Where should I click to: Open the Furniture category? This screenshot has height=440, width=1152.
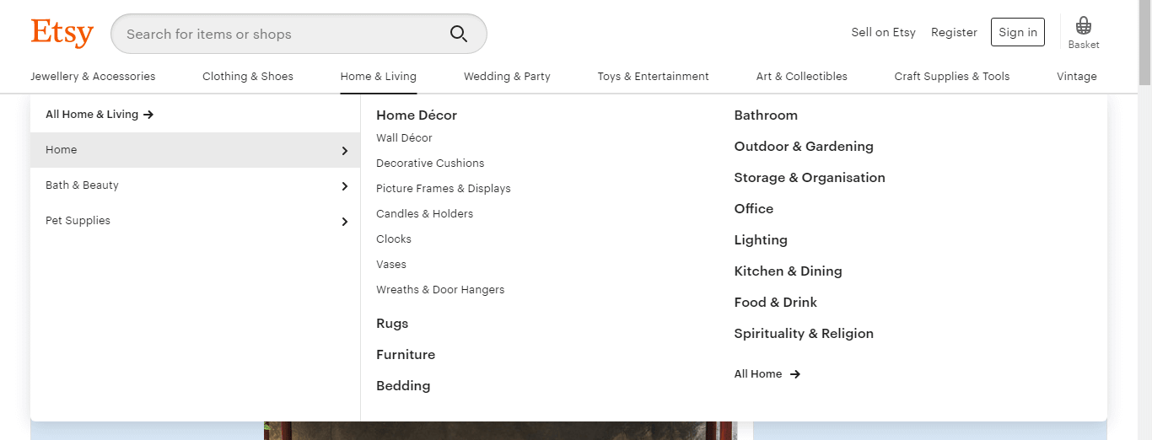(406, 355)
